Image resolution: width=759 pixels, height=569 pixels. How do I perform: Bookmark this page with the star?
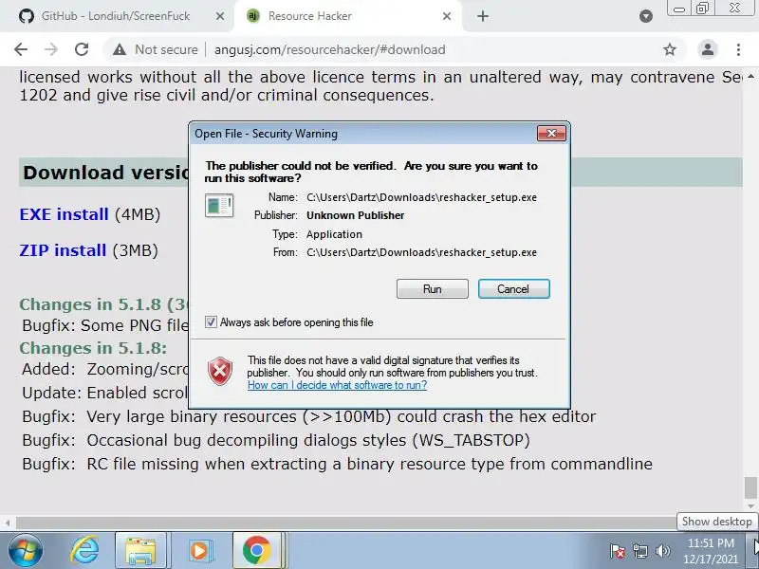(x=670, y=49)
